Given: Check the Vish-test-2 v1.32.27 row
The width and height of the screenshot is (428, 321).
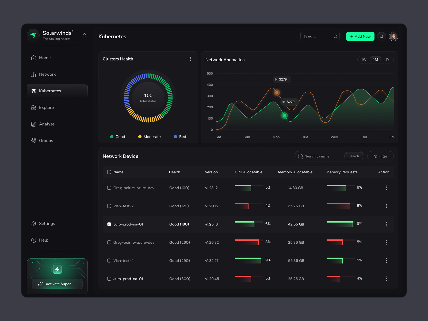Looking at the screenshot, I should point(109,261).
